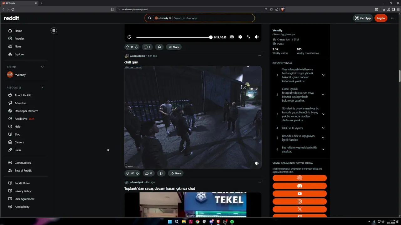The image size is (401, 225).
Task: Open u/Lexazigot profile
Action: click(136, 182)
